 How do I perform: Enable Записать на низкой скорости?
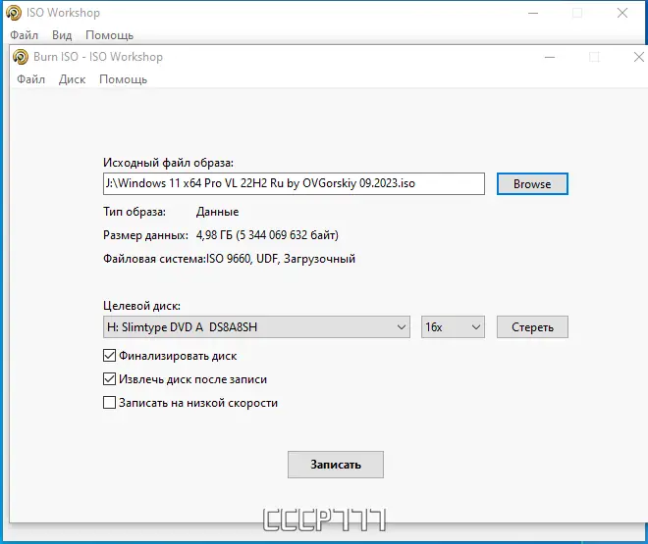[x=109, y=403]
